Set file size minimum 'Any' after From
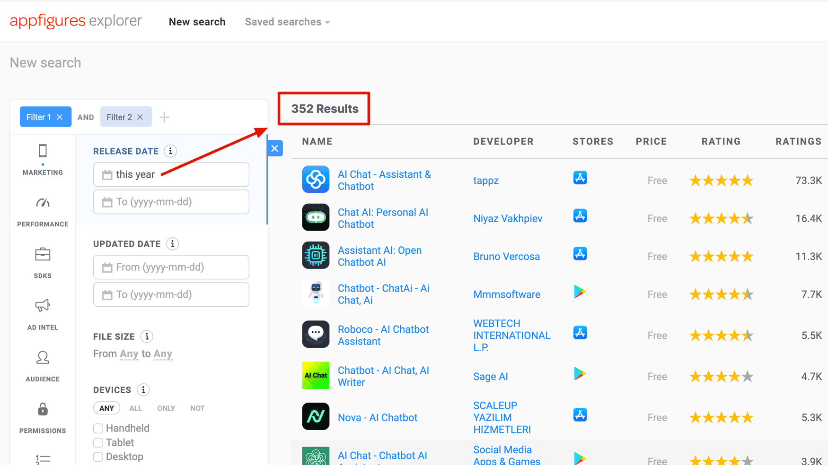The height and width of the screenshot is (465, 828). coord(129,354)
